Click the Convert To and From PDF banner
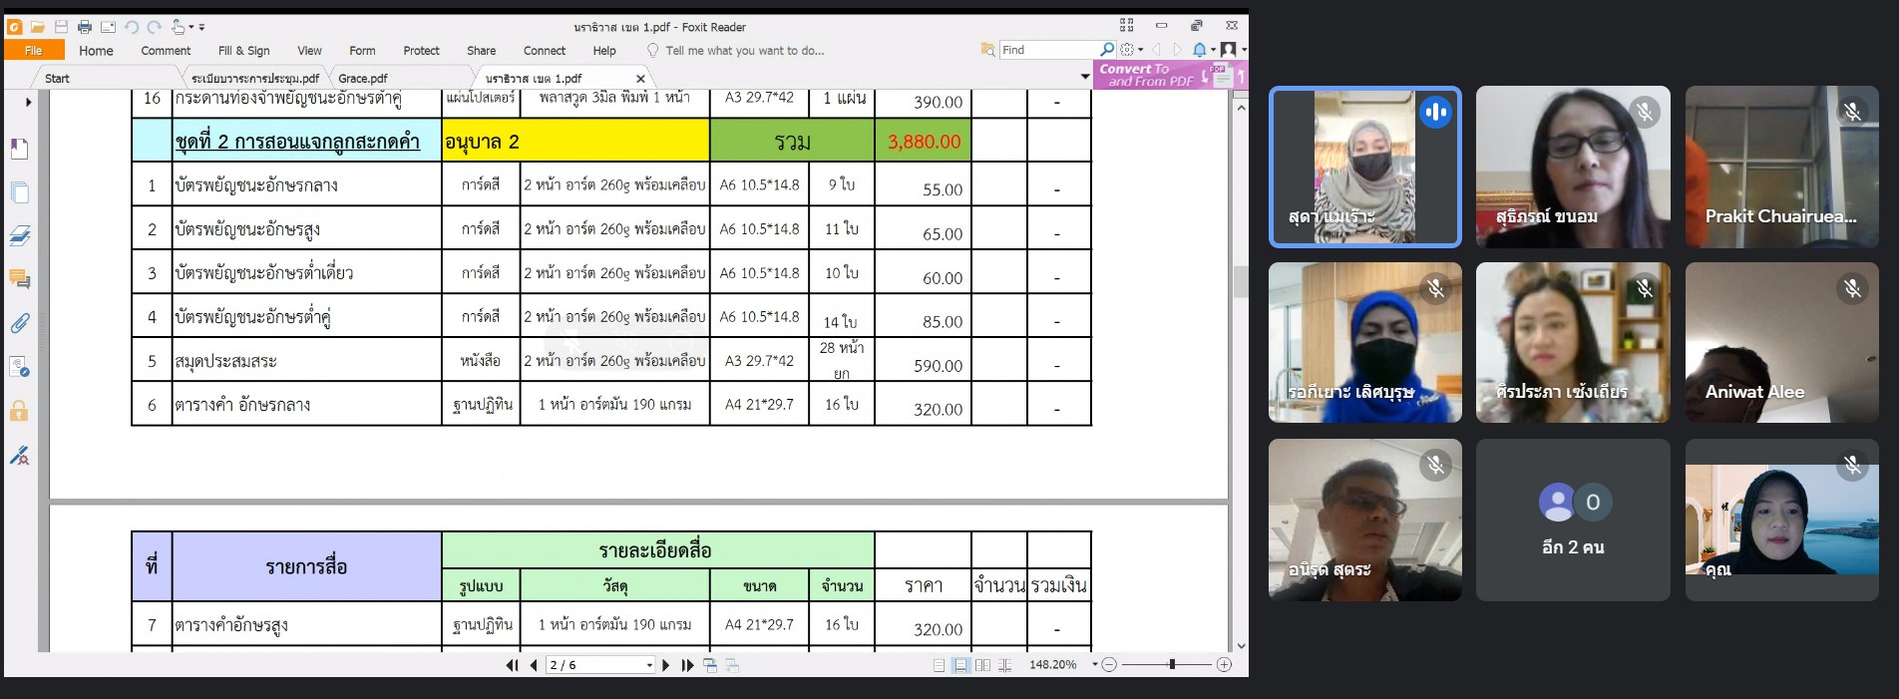 [1147, 75]
